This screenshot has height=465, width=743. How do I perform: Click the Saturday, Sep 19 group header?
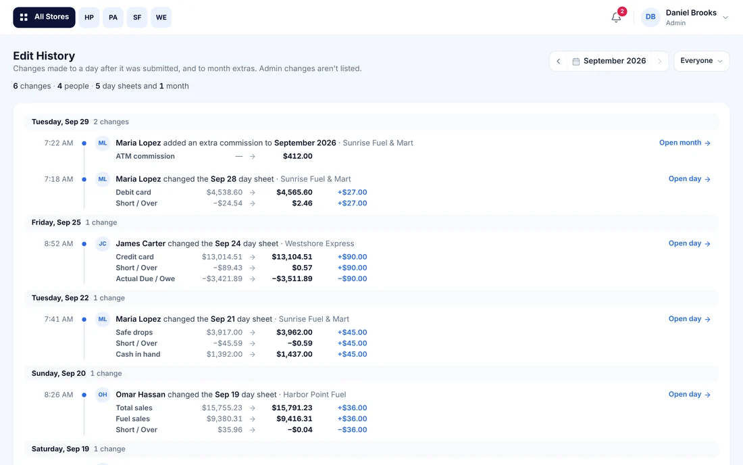tap(371, 449)
